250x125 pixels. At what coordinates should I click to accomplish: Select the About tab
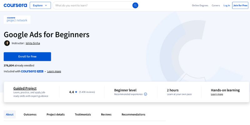coord(10,114)
